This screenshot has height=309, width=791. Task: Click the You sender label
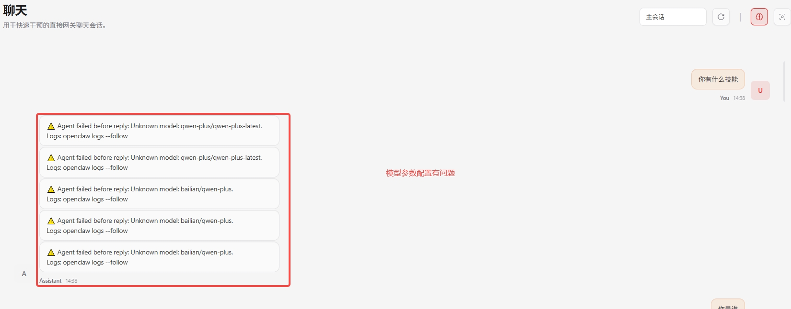(x=724, y=98)
